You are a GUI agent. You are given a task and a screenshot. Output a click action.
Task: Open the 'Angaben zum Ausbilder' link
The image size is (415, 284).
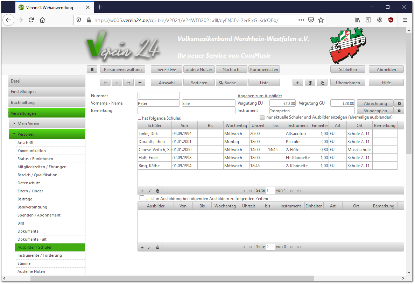point(260,96)
